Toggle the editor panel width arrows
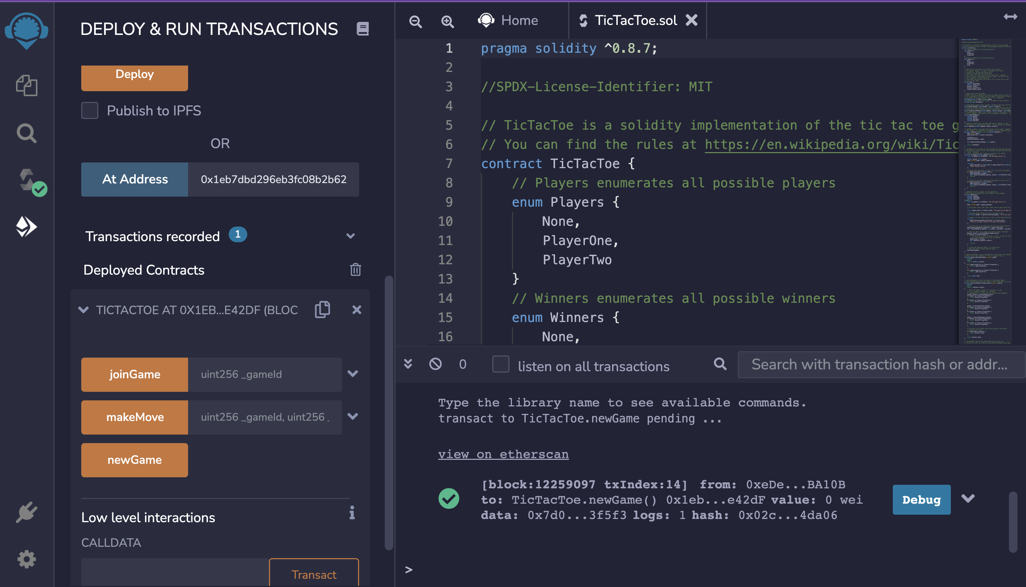 tap(1010, 16)
